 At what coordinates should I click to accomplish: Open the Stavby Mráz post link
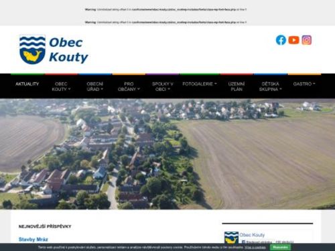[33, 240]
